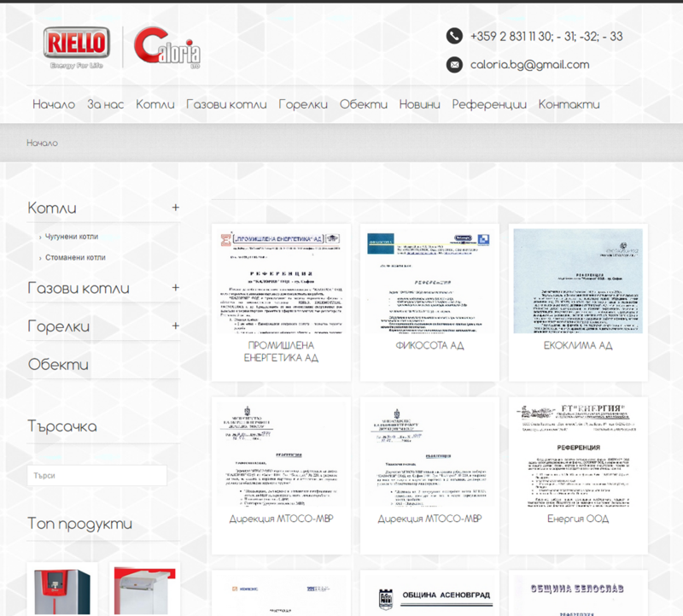Click the Горелки sidebar heading
Image resolution: width=683 pixels, height=616 pixels.
[x=59, y=326]
